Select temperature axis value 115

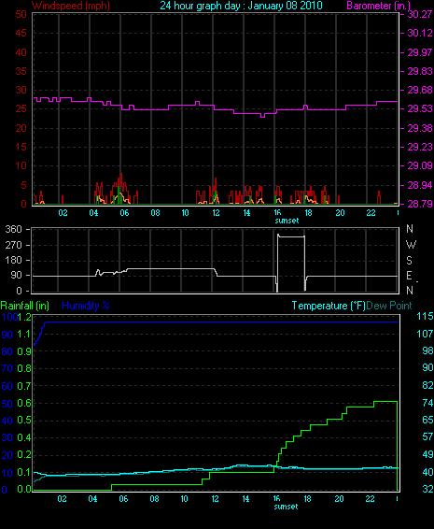[425, 317]
